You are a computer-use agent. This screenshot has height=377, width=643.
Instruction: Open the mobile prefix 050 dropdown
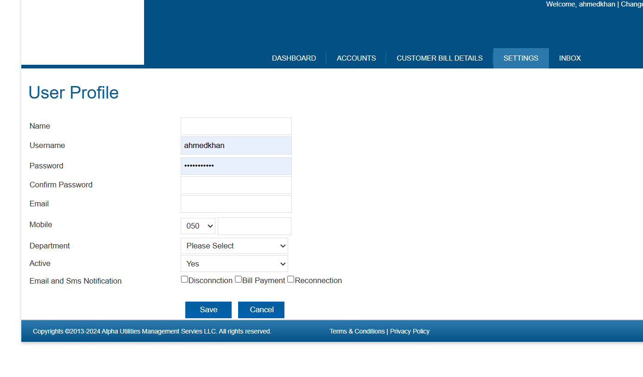[198, 226]
